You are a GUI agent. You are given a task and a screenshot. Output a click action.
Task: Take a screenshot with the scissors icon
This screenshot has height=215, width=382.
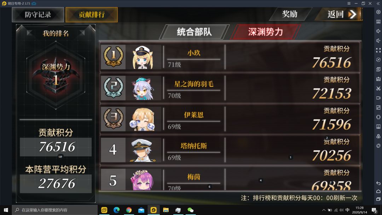(378, 88)
